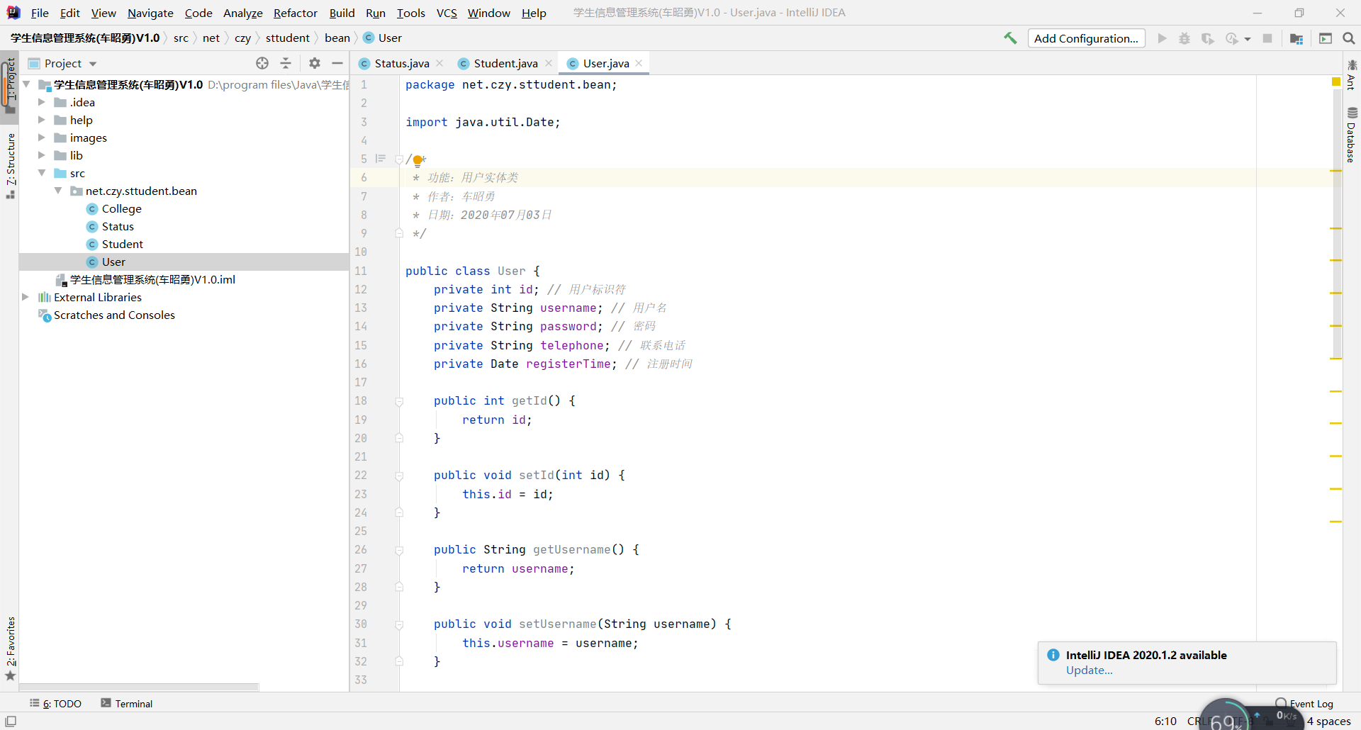Screen dimensions: 1361x730
Task: Toggle the tool window quick-access icon bottom-left
Action: pos(11,721)
